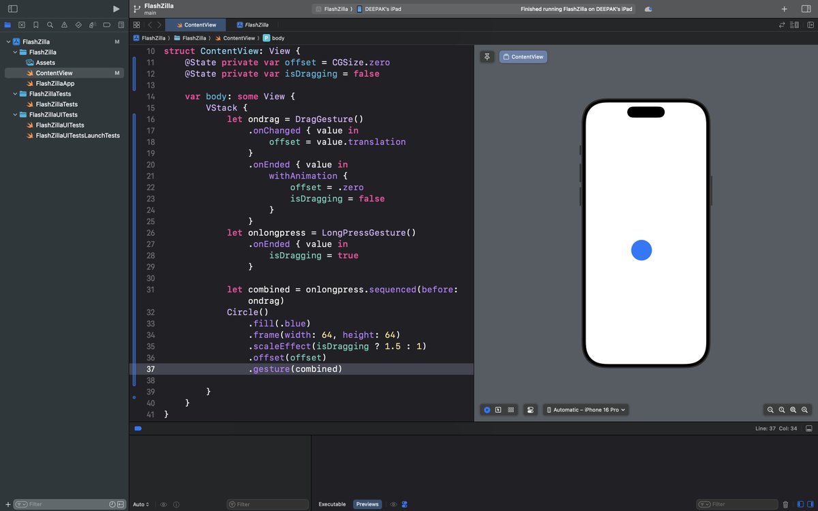Open the Debug navigator
The image size is (818, 511).
click(92, 25)
